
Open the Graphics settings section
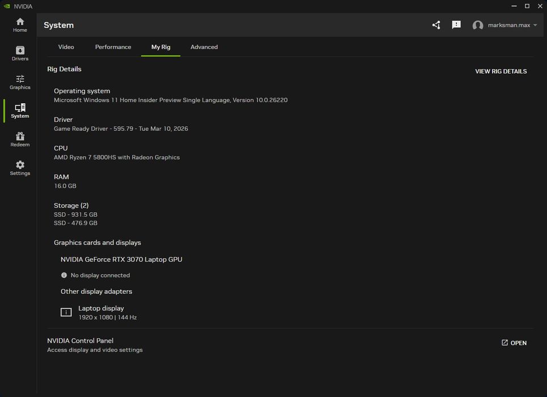click(20, 82)
